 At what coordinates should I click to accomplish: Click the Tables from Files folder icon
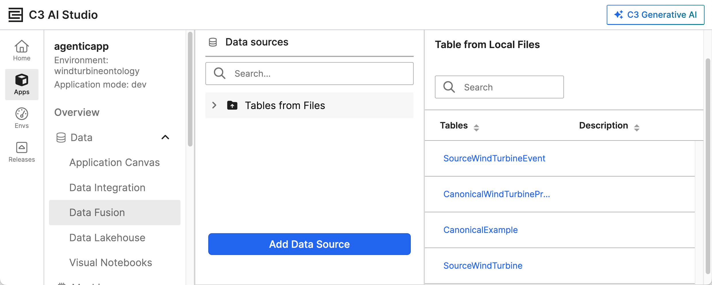[x=232, y=105]
